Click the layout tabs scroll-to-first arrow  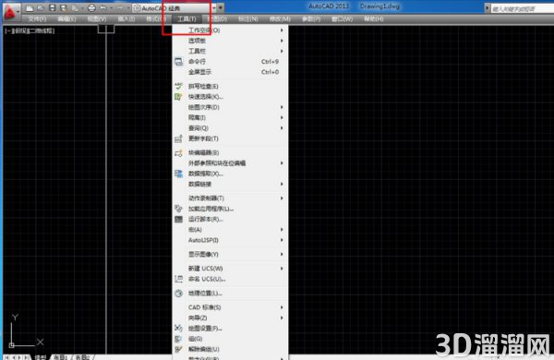tap(7, 357)
